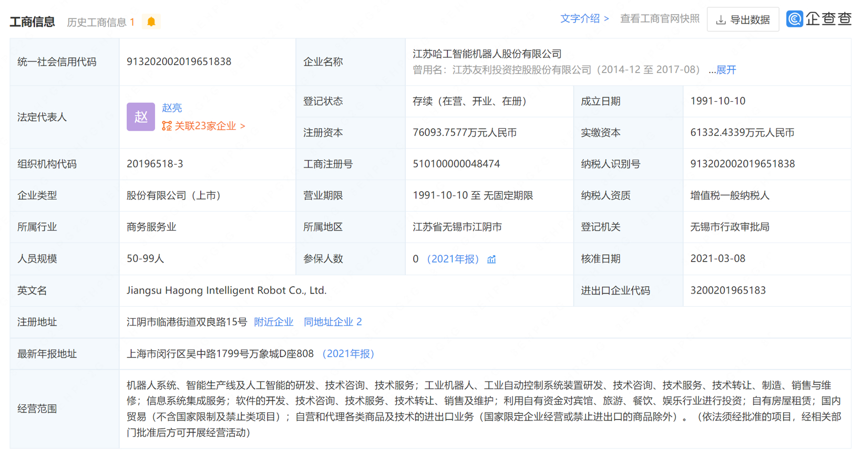Click the download icon in 导出数据
Viewport: 862px width, 450px height.
click(721, 20)
